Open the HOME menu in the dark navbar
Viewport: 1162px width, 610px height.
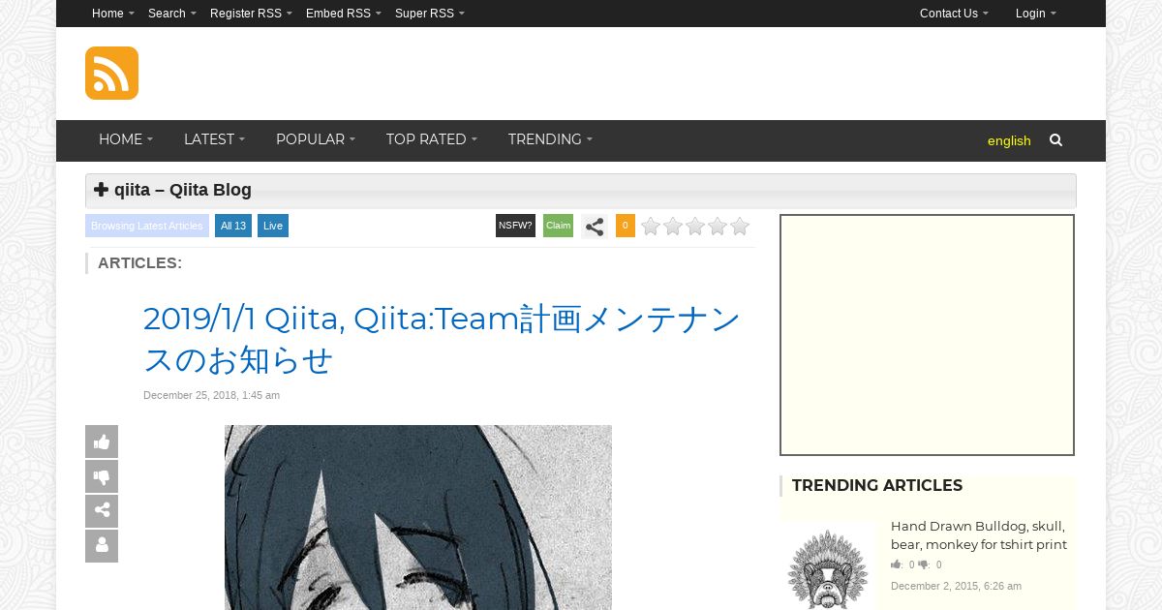tap(126, 139)
